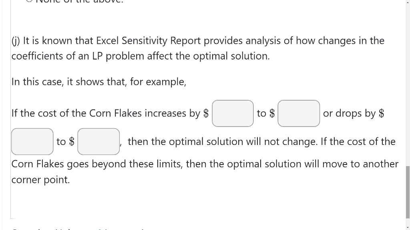Click the 'to $' label between increase fields

point(266,113)
